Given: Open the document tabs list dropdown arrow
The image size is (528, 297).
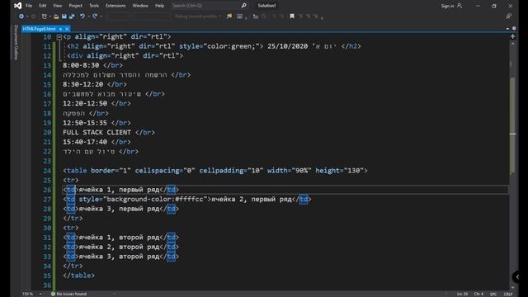Looking at the screenshot, I should click(508, 29).
